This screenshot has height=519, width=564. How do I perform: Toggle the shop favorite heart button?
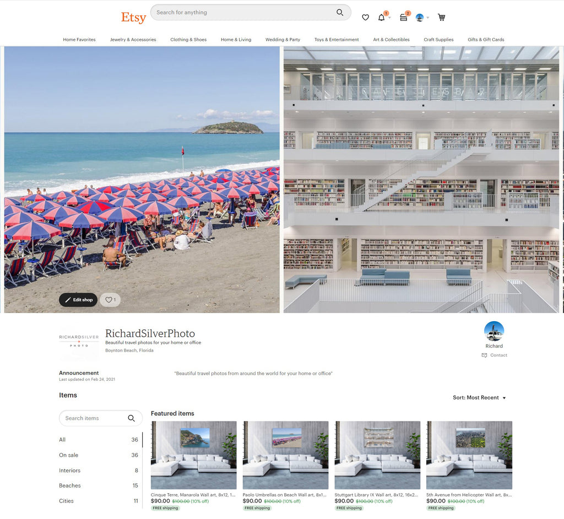[x=110, y=300]
